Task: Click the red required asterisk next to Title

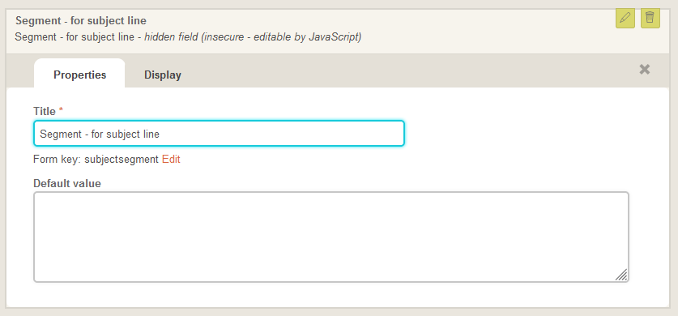Action: tap(61, 111)
